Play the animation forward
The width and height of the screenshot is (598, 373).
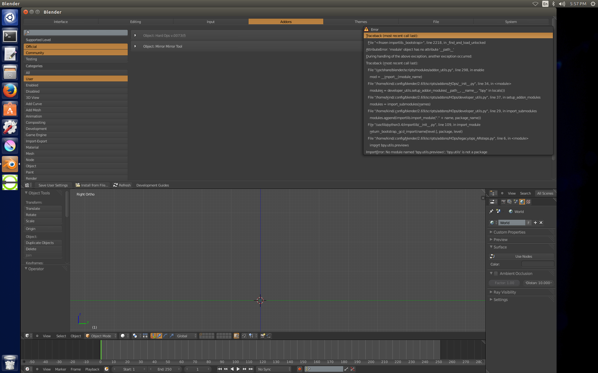238,369
